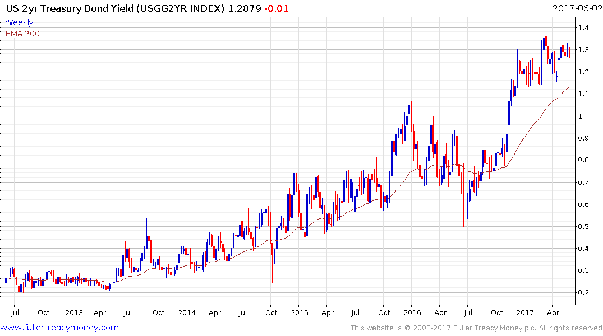Click the '1.2' y-axis label

coord(583,72)
